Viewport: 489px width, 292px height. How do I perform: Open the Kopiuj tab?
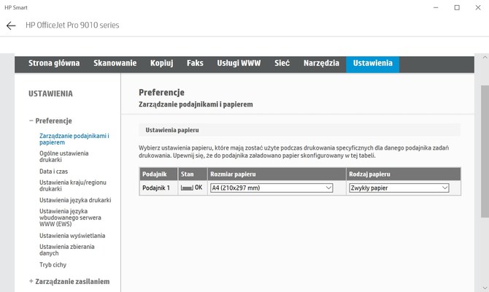161,63
